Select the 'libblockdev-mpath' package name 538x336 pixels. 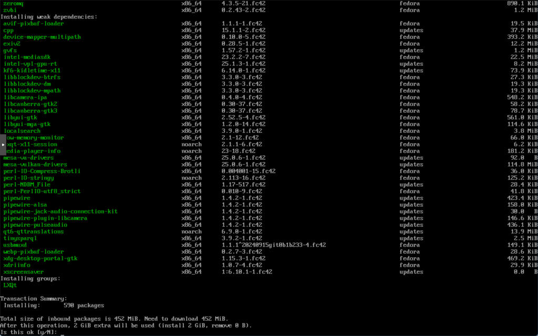32,90
